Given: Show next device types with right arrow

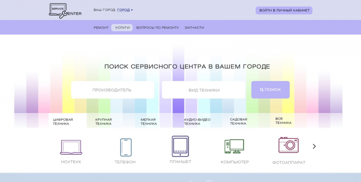Looking at the screenshot, I should click(314, 146).
